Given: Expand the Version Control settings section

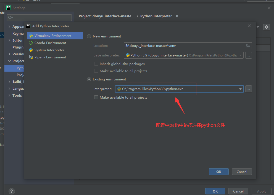Looking at the screenshot, I should click(9, 54).
